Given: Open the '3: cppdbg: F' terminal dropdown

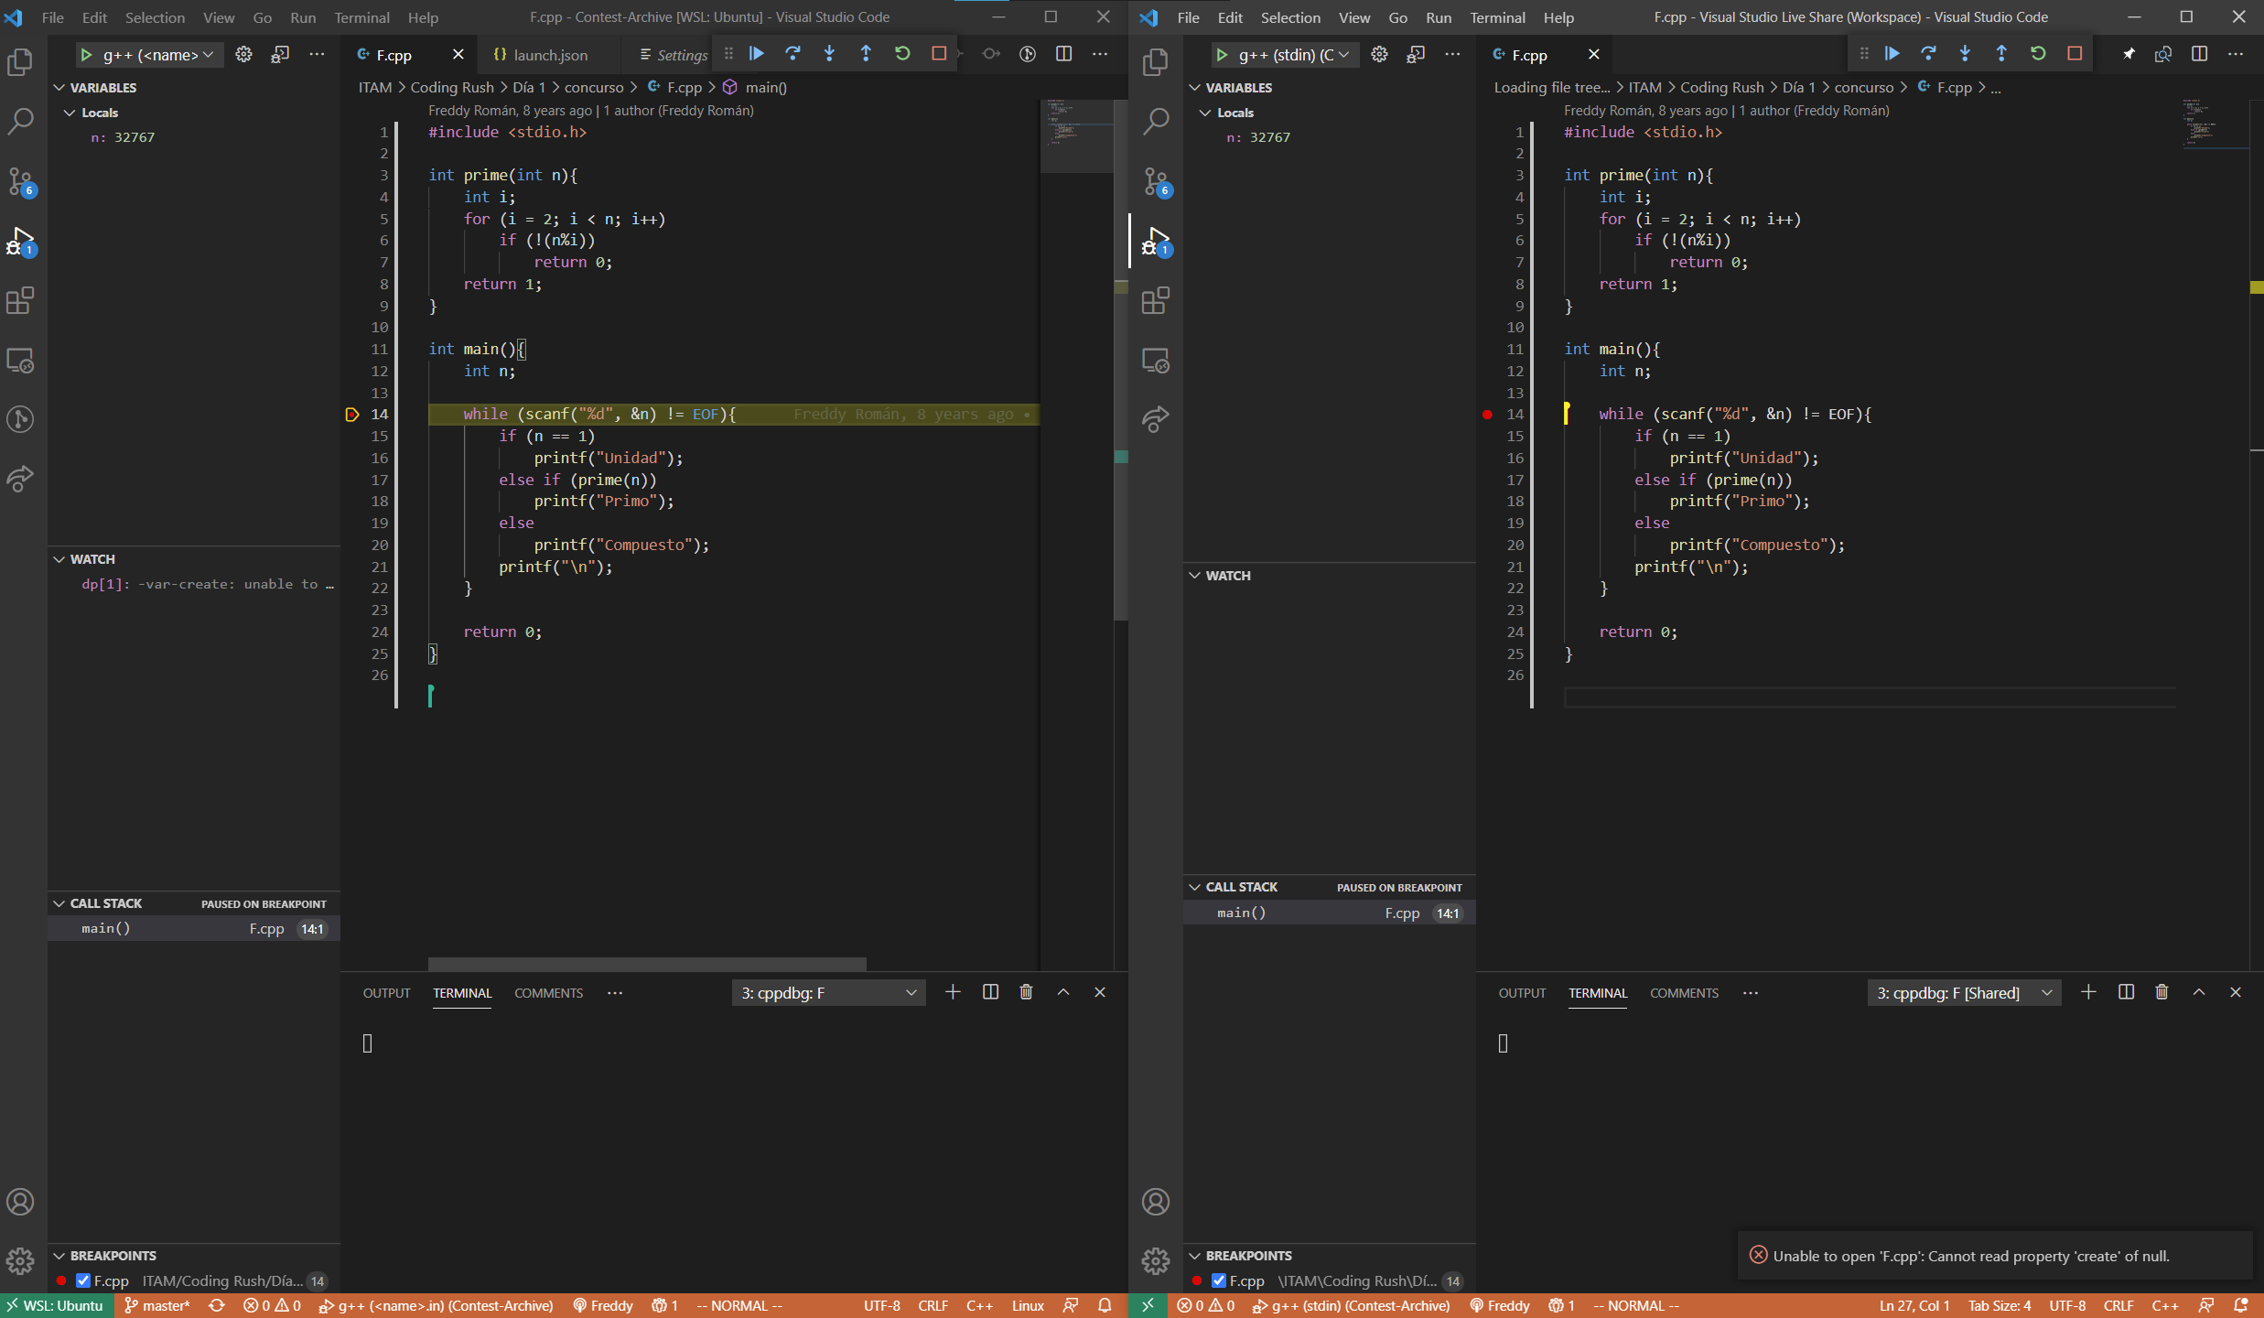Looking at the screenshot, I should pos(826,992).
